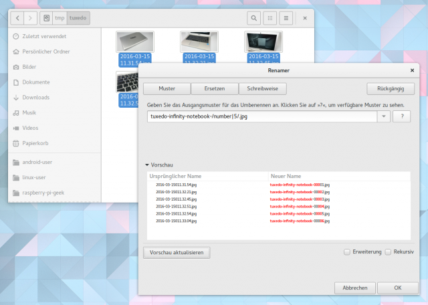The height and width of the screenshot is (305, 428).
Task: Open the Muster tab
Action: point(167,88)
